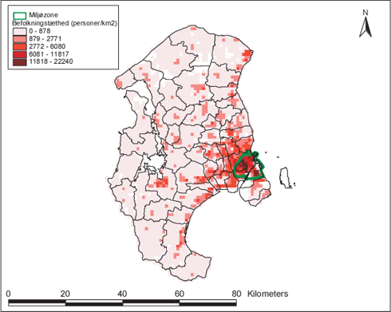This screenshot has width=391, height=312.
Task: Click the green Miljøzone legend symbol
Action: (x=20, y=16)
